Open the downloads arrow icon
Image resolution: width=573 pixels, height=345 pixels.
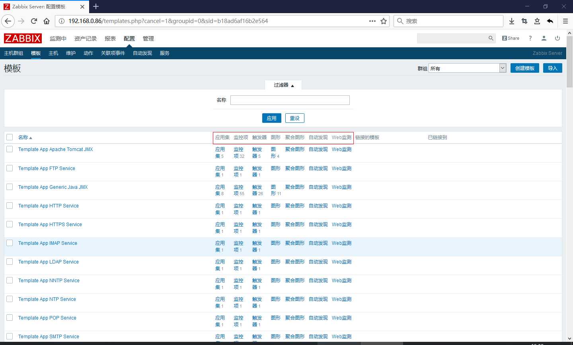coord(512,21)
